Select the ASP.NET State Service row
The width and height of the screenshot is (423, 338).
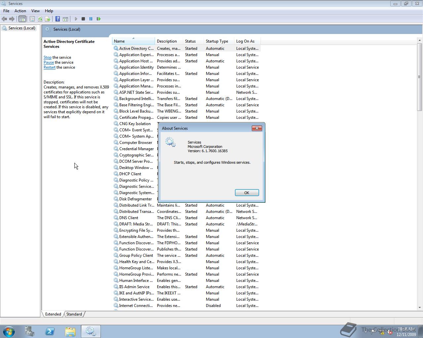pos(186,92)
